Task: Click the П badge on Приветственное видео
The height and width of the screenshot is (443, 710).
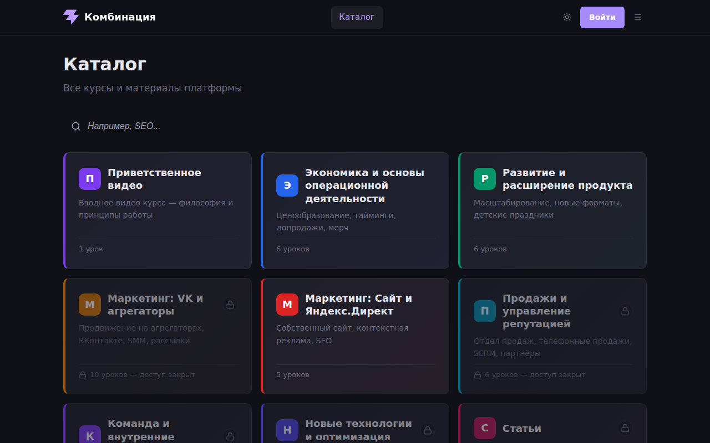Action: click(89, 178)
